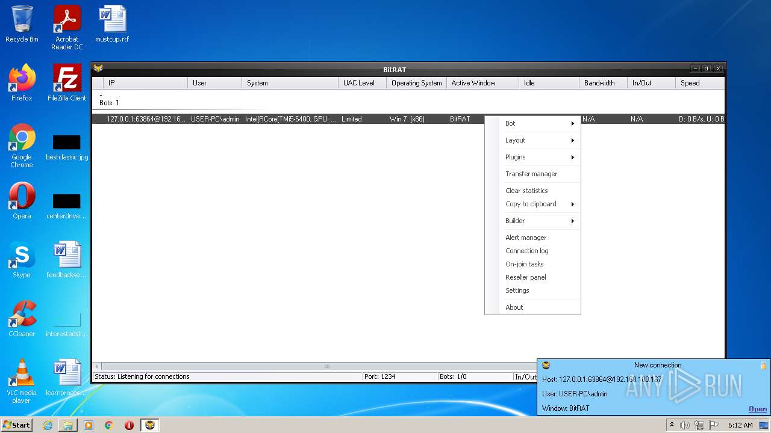Launch Skype from the desktop
The width and height of the screenshot is (771, 433).
tap(22, 260)
